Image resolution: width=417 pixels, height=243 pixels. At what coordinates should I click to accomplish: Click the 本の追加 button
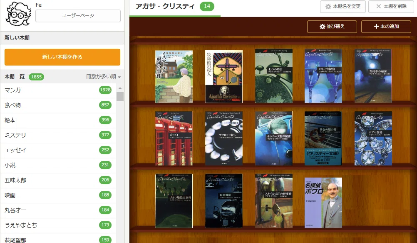[386, 26]
